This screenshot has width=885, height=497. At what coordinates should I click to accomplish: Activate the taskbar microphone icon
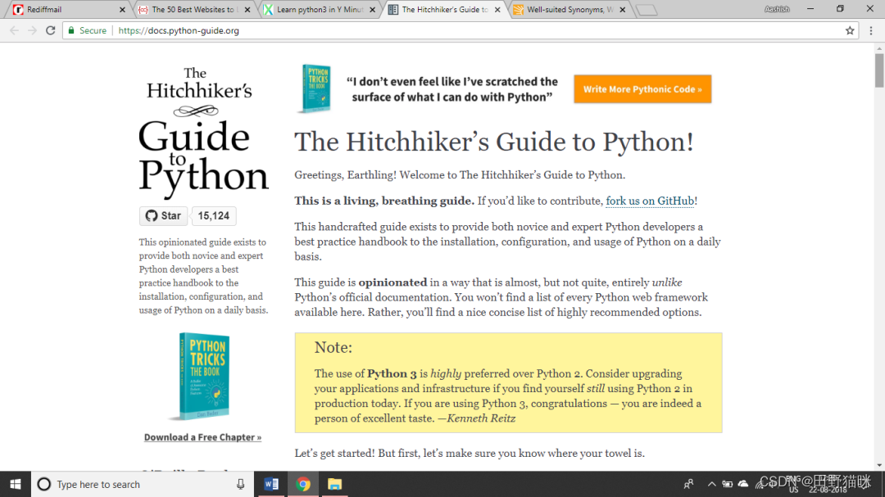[x=240, y=484]
